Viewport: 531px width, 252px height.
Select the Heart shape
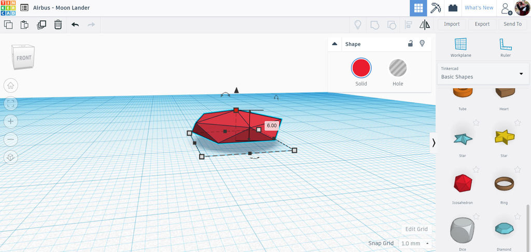504,92
